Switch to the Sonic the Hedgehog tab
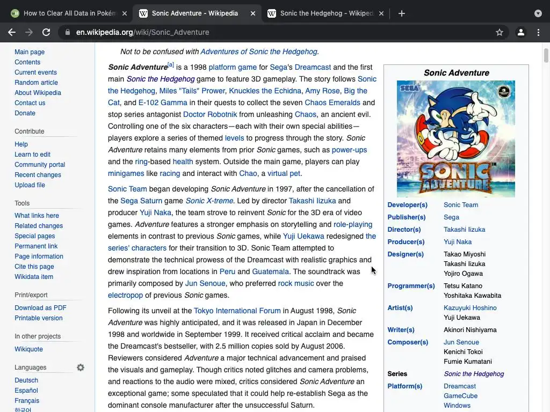The width and height of the screenshot is (550, 412). [326, 13]
